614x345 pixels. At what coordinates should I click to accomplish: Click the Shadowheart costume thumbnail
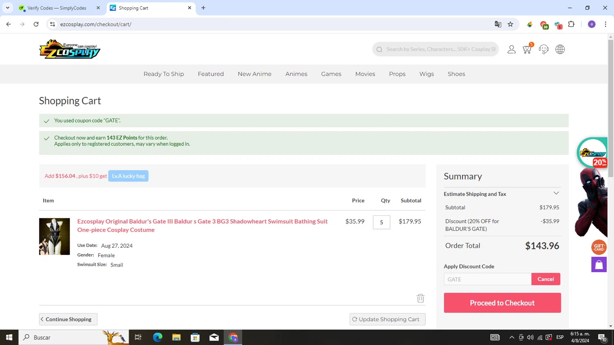54,236
